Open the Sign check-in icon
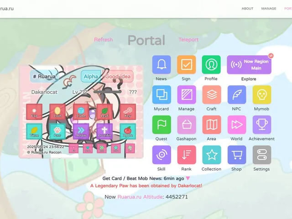Image resolution: width=292 pixels, height=219 pixels. click(x=187, y=65)
